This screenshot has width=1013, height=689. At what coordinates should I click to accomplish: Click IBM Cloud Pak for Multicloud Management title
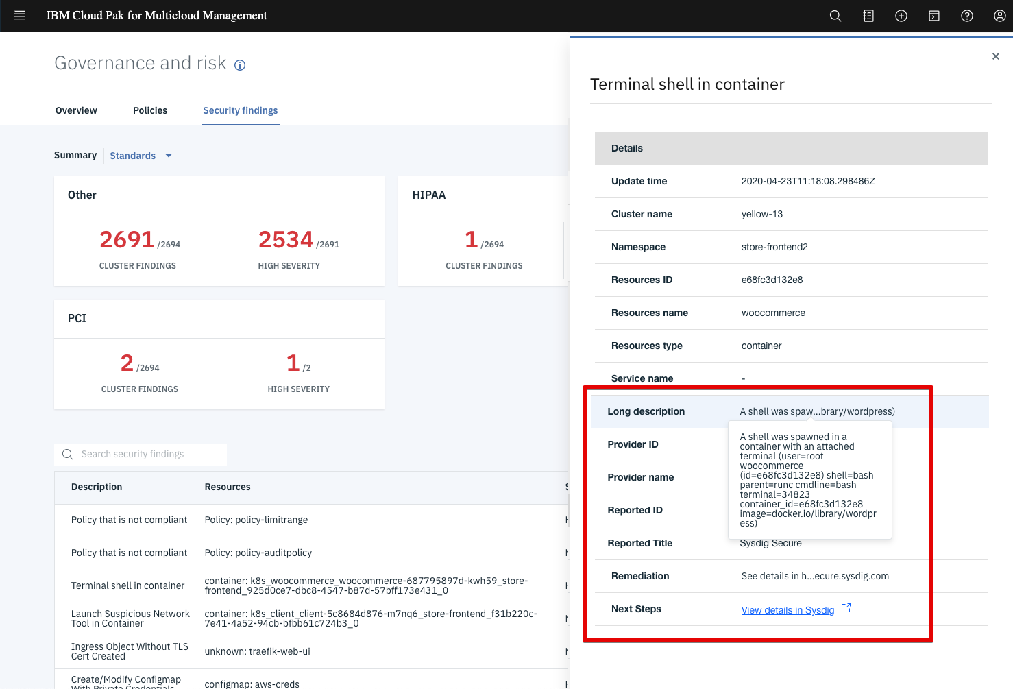coord(157,15)
